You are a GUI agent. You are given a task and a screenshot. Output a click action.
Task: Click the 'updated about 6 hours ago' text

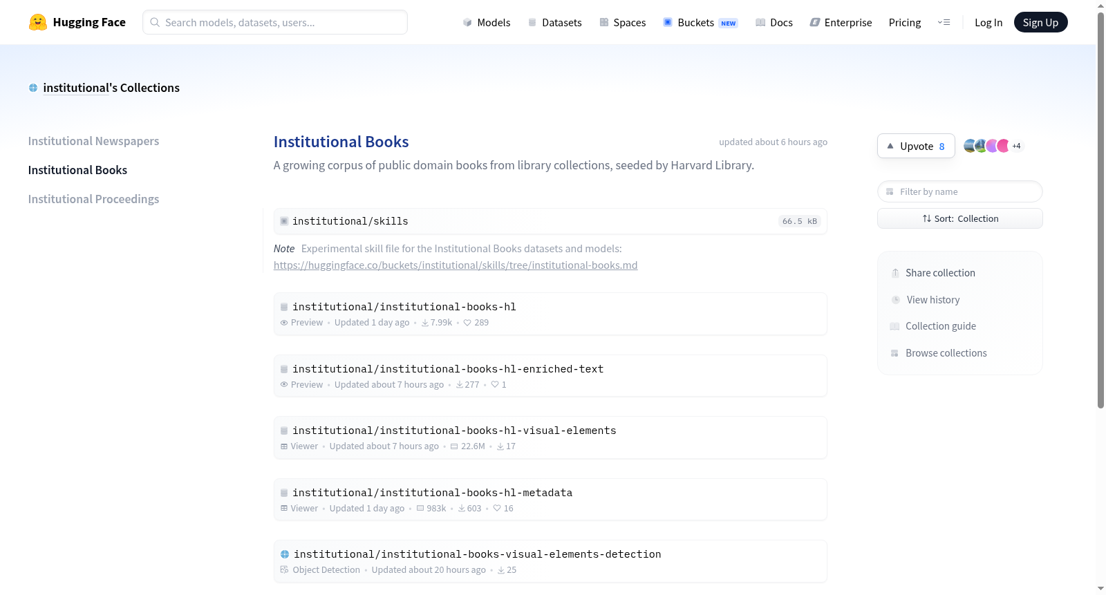click(x=773, y=142)
